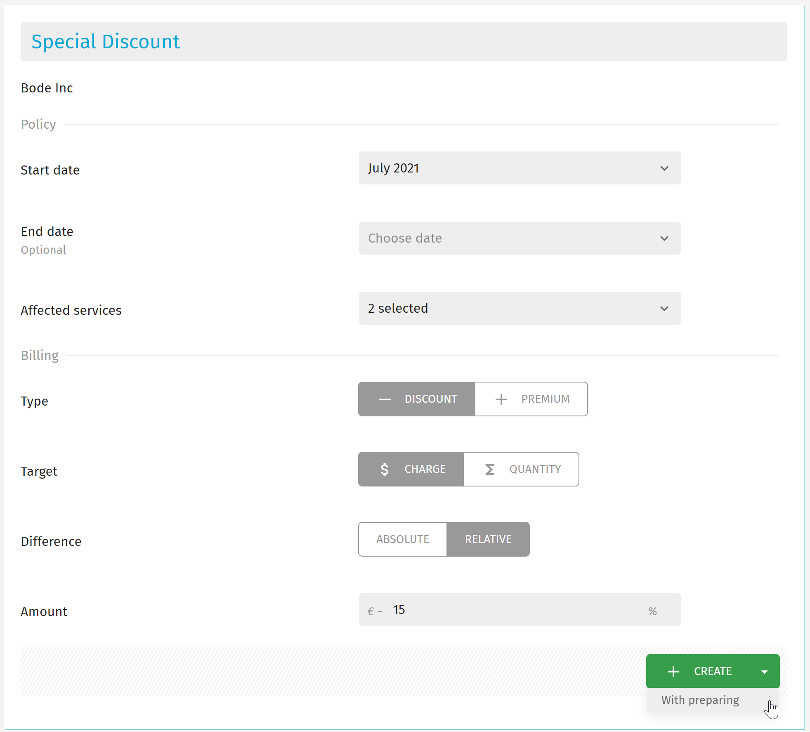Select the DISCOUNT type option

(x=417, y=399)
